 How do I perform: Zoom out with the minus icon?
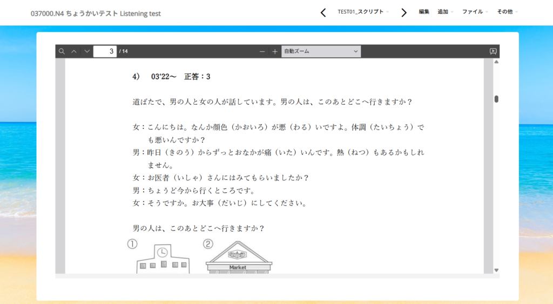point(262,51)
